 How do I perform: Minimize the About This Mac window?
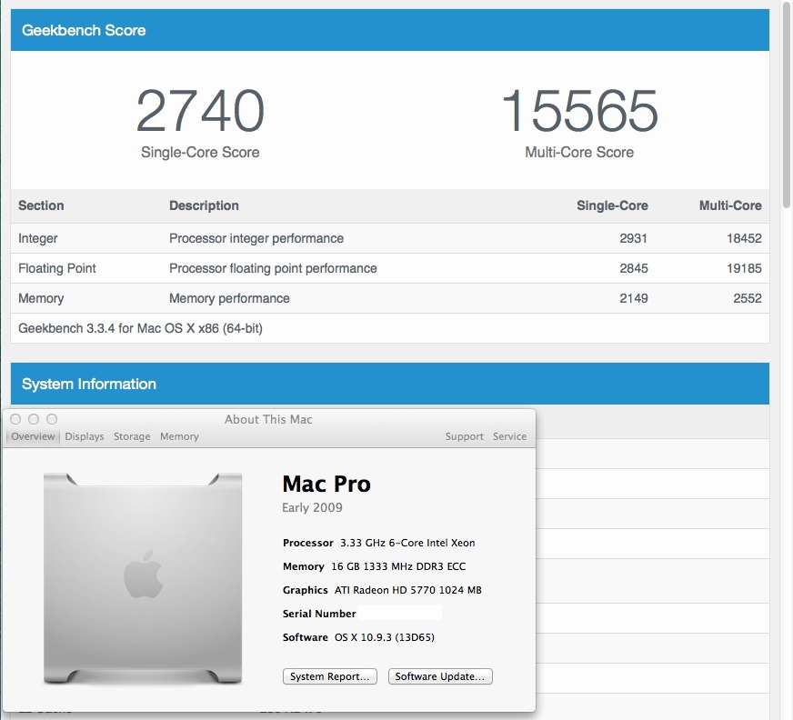tap(34, 419)
